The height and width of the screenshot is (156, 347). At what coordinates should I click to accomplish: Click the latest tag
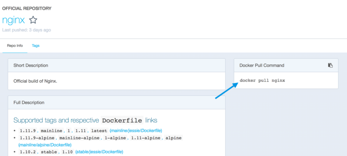(x=99, y=131)
